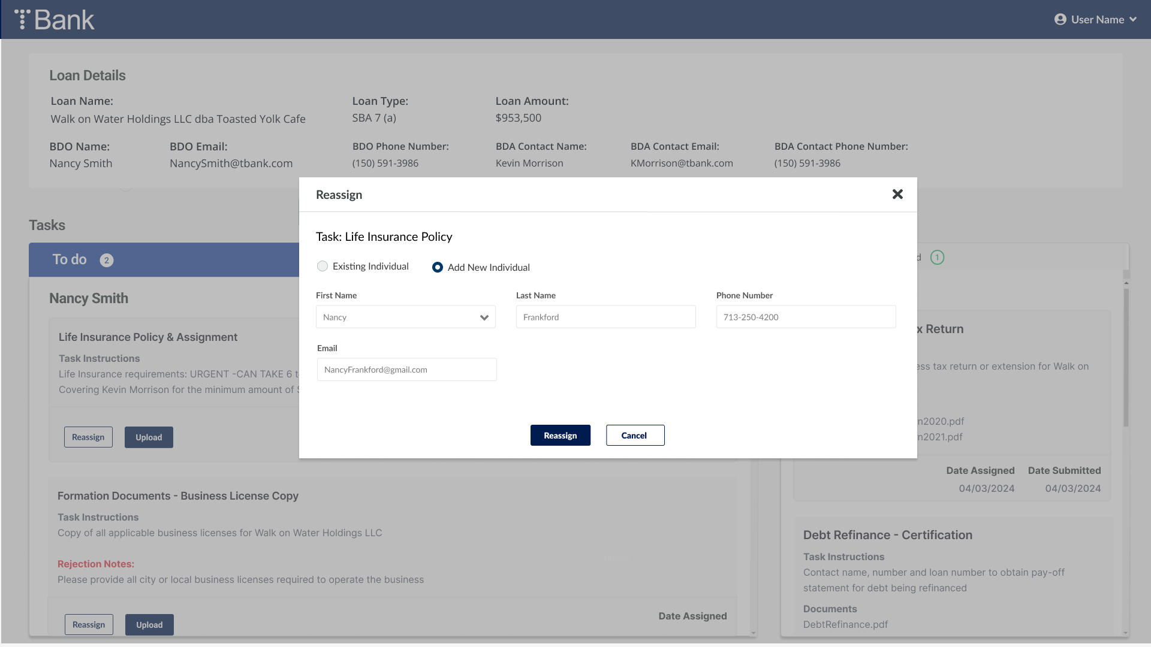Click the Phone Number field

[806, 317]
